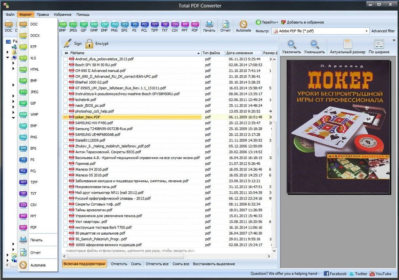Check the box for lechebnik.pdf

(66, 100)
